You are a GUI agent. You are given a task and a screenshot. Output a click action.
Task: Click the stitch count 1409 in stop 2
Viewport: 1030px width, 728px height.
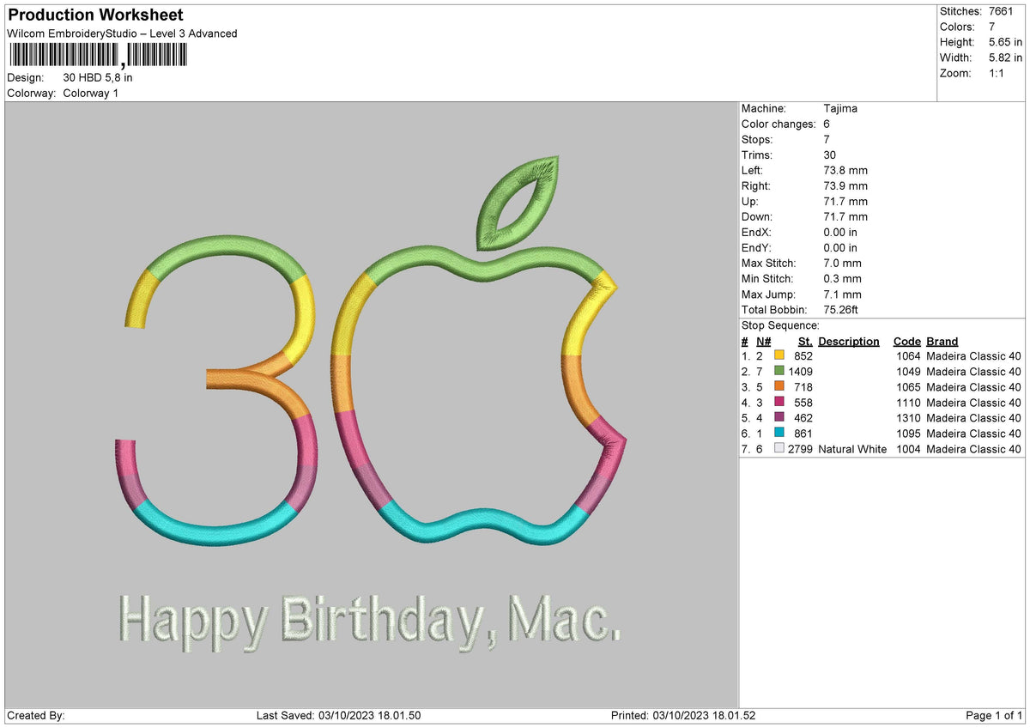(x=801, y=372)
